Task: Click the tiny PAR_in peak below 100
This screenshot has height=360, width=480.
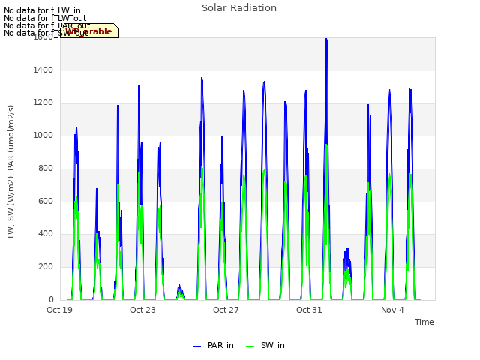Action: [x=179, y=285]
